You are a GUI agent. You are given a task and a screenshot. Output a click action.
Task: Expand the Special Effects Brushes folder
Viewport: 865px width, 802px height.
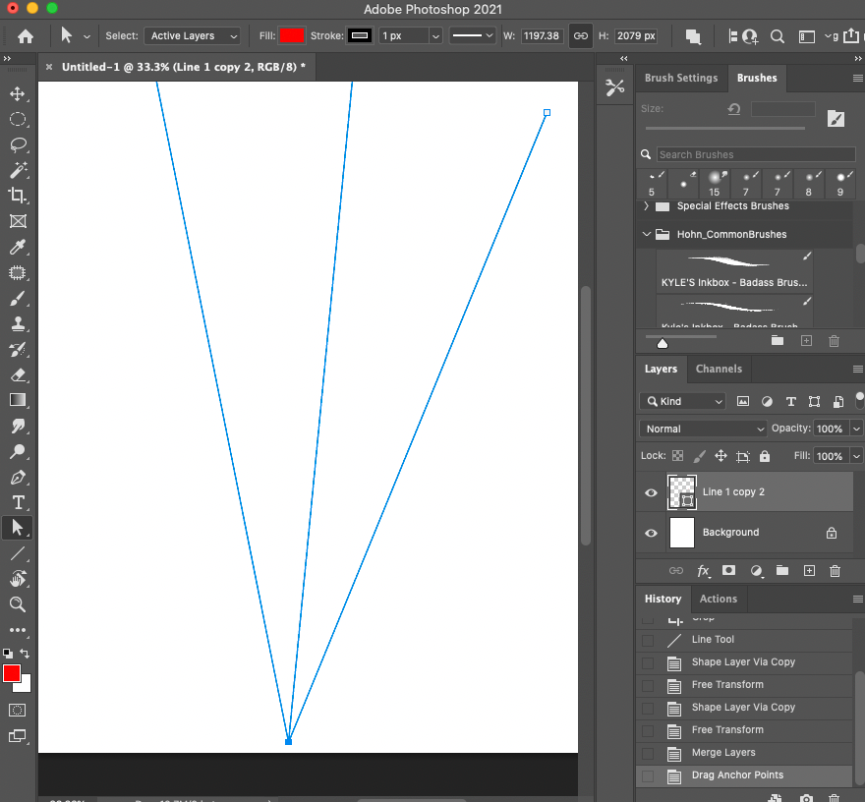click(646, 206)
